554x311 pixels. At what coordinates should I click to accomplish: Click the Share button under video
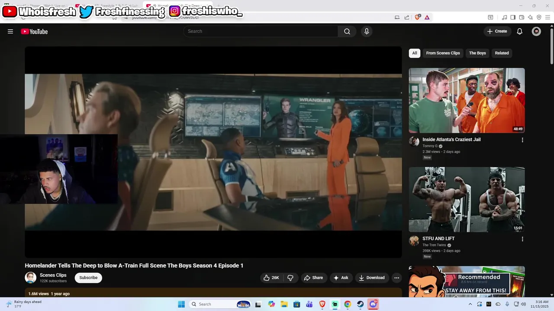[x=314, y=278]
